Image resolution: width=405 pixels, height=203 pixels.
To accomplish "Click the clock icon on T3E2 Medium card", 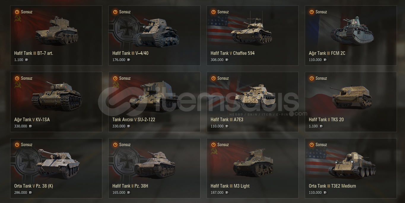I will click(312, 145).
